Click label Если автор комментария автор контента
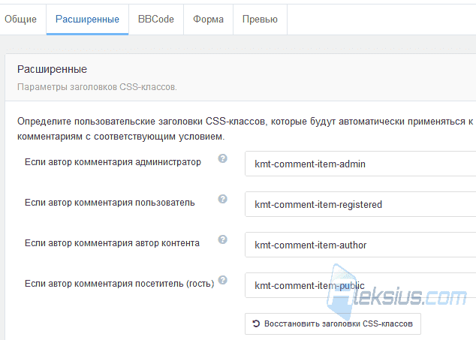The image size is (476, 340). pyautogui.click(x=112, y=243)
